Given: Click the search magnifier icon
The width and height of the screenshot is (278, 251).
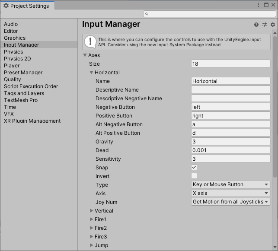Looking at the screenshot, I should [x=147, y=14].
